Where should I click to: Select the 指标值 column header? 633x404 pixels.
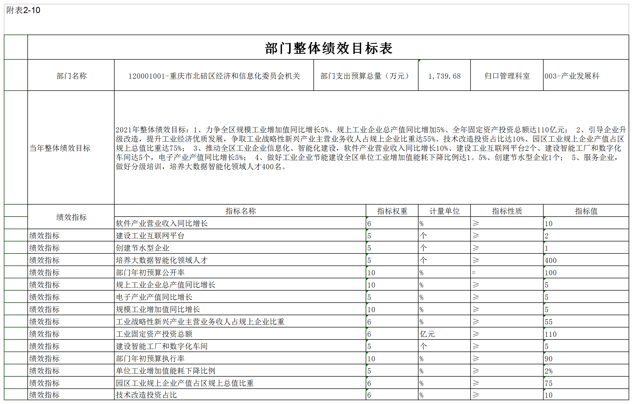[586, 211]
